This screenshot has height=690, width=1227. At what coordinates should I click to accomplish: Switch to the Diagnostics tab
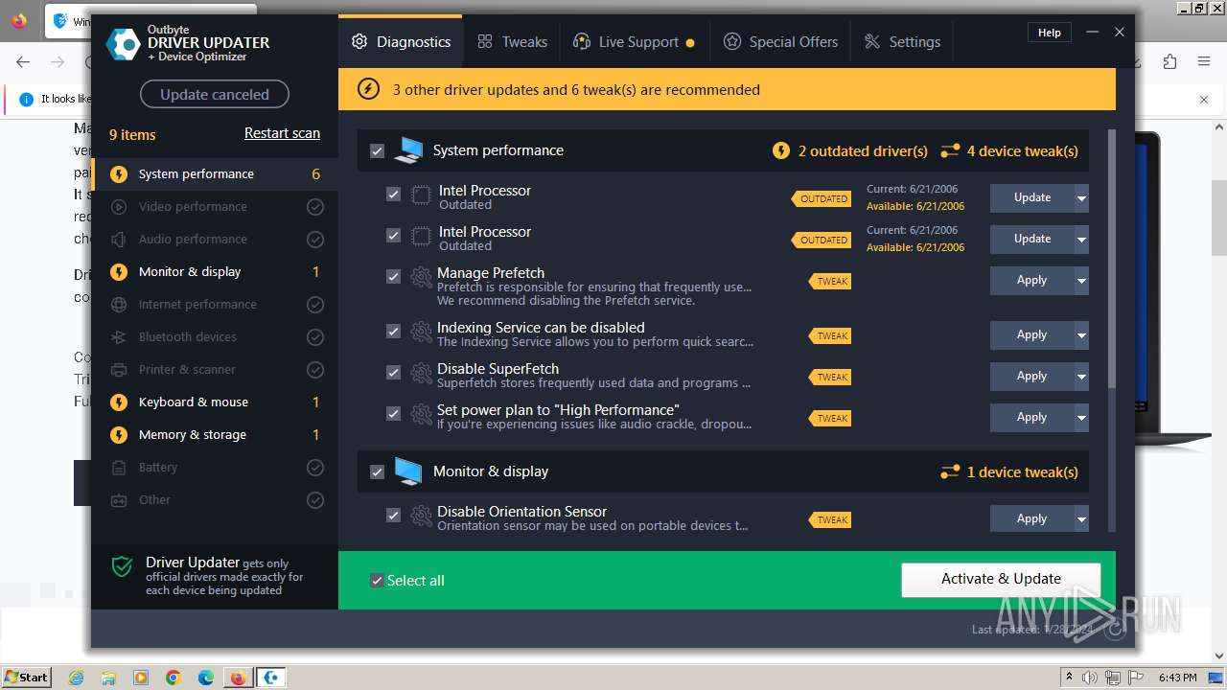[x=401, y=42]
